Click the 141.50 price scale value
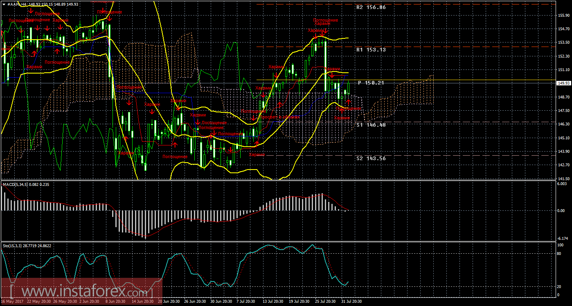Viewport: 572px width, 306px height. pos(563,179)
